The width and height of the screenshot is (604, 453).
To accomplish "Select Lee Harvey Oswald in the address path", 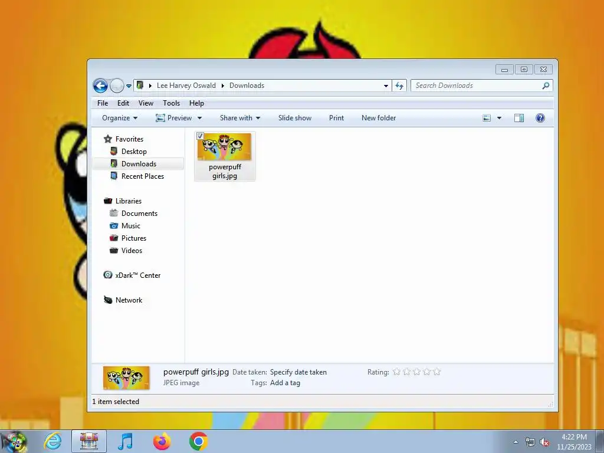I will tap(186, 86).
